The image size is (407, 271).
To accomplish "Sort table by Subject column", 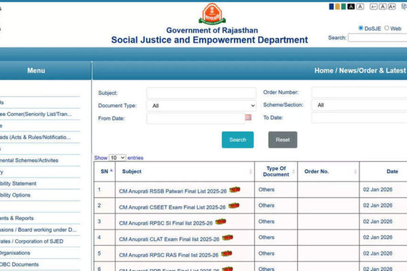I will [185, 171].
